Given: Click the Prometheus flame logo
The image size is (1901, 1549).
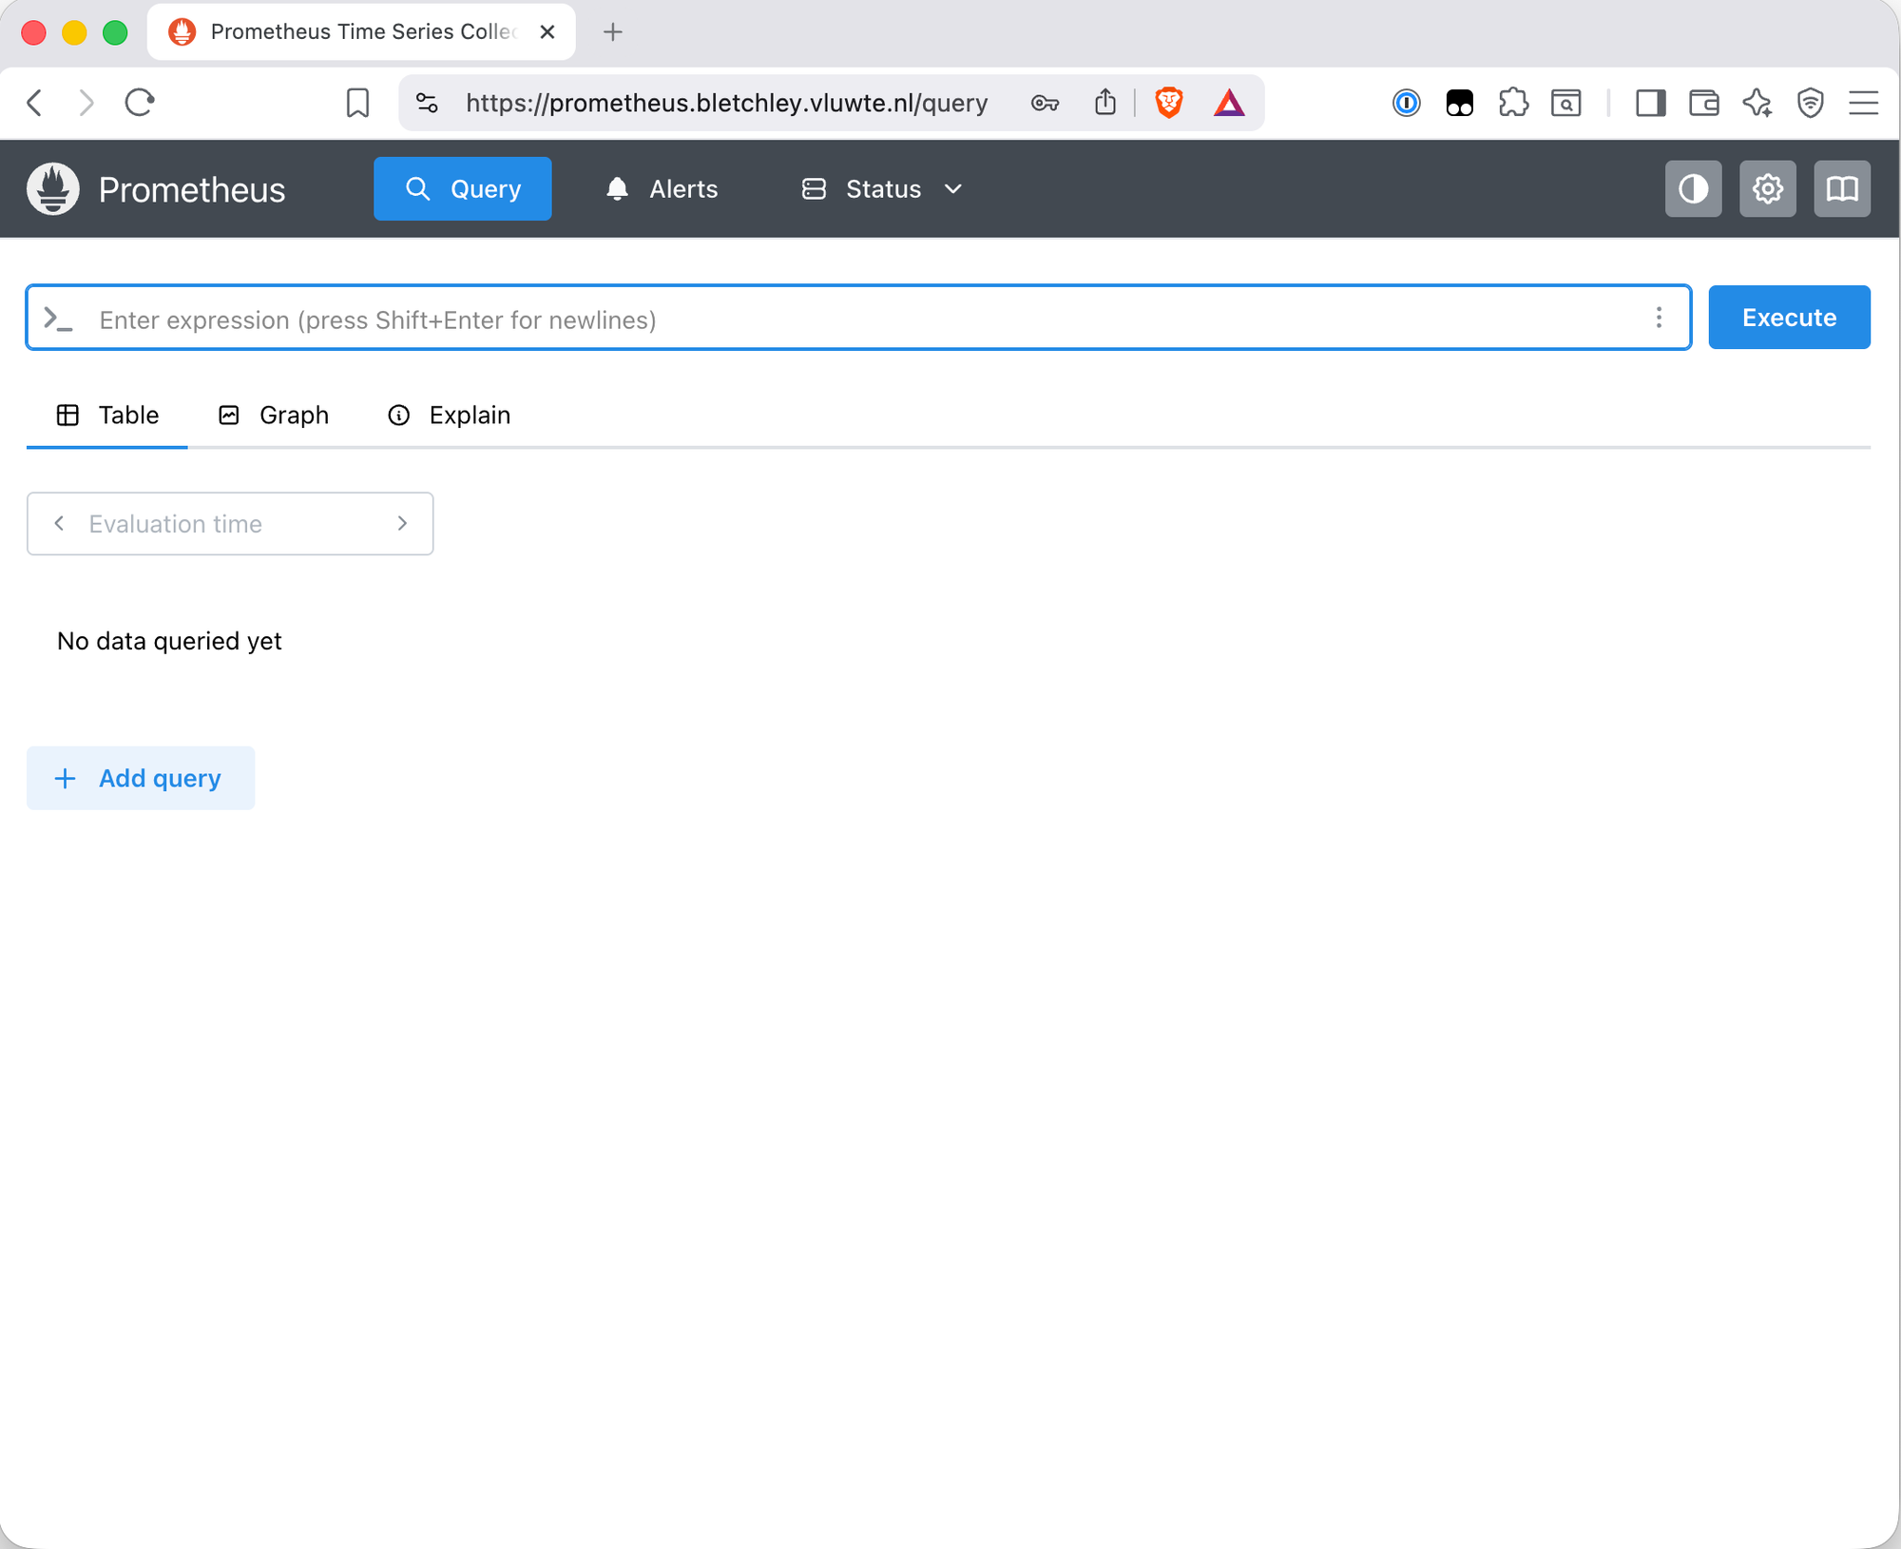Looking at the screenshot, I should coord(53,188).
